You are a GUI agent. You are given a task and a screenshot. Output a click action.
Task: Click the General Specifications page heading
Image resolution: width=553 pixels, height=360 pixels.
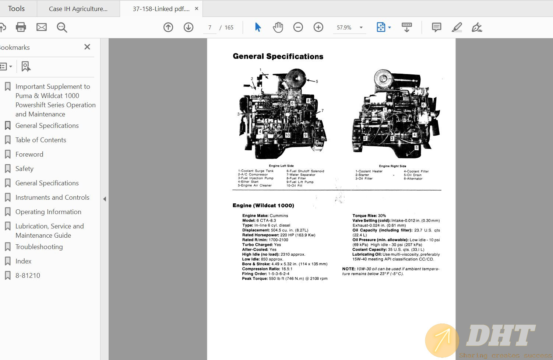coord(278,56)
